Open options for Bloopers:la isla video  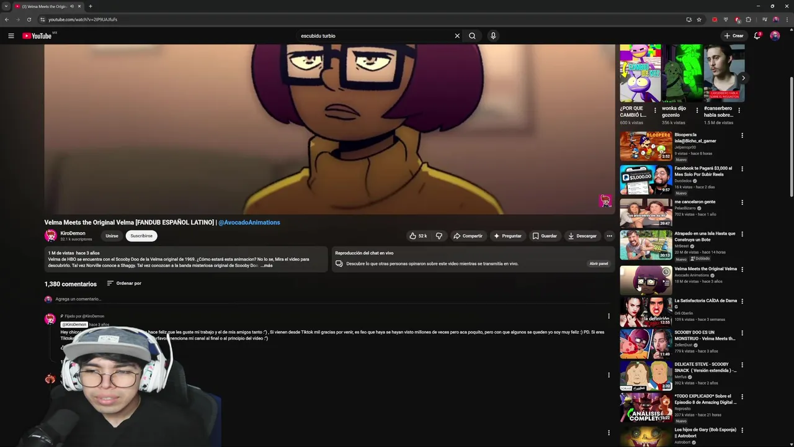pyautogui.click(x=742, y=135)
